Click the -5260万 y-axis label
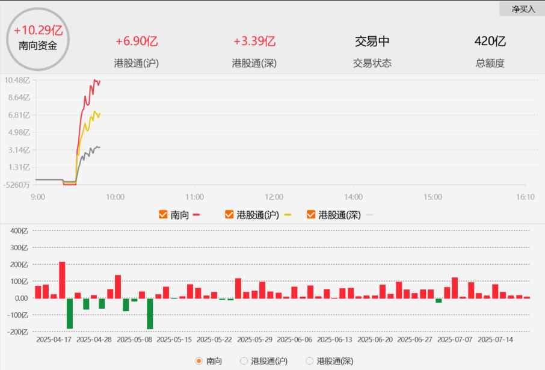 tap(16, 185)
